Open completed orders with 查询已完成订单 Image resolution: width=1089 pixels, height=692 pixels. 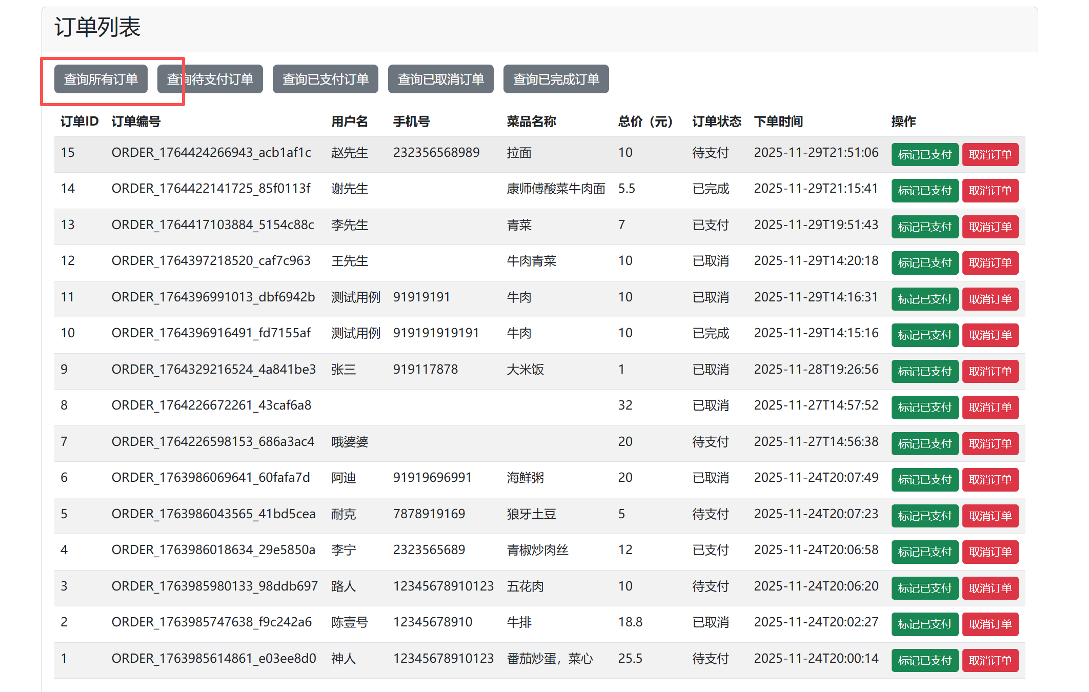[556, 79]
